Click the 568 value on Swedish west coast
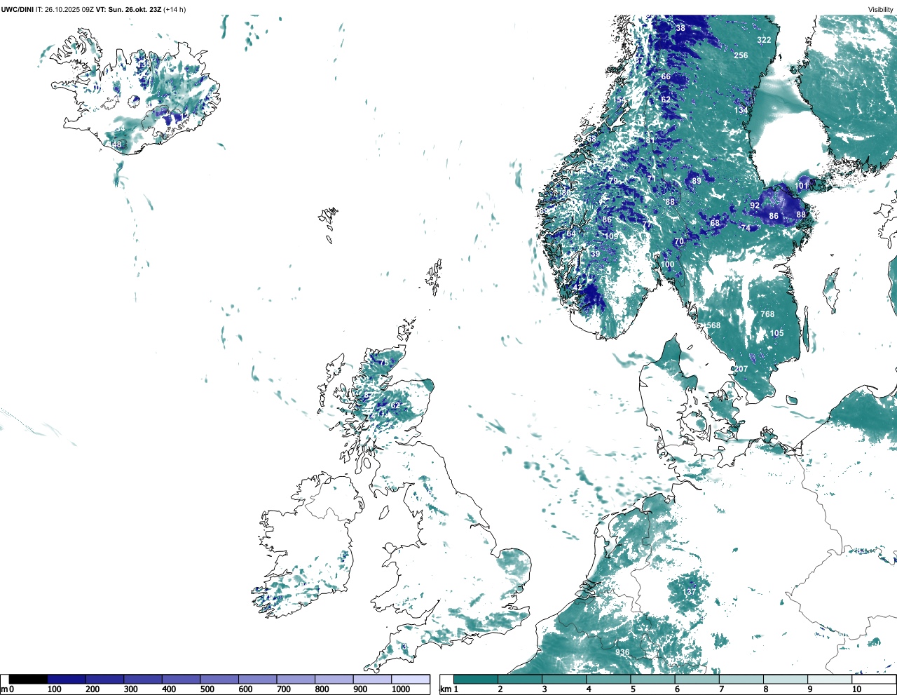The image size is (897, 695). tap(713, 325)
